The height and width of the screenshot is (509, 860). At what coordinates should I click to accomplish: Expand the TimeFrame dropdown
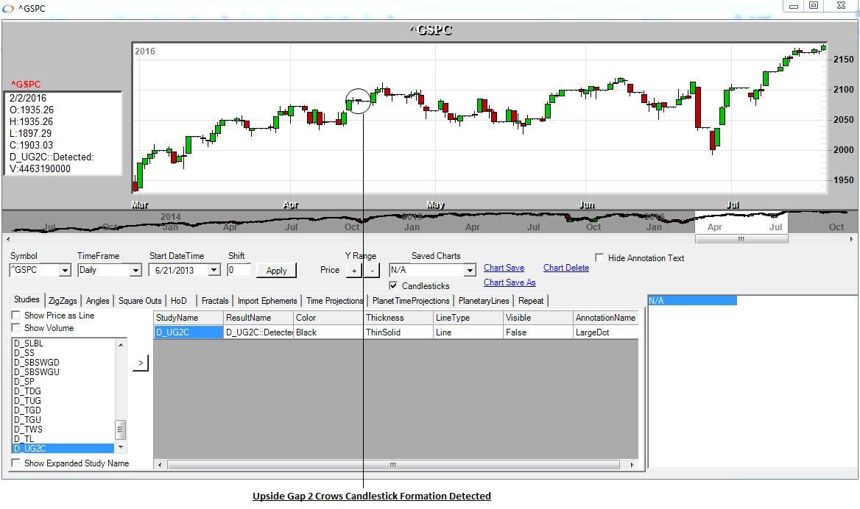pos(135,271)
